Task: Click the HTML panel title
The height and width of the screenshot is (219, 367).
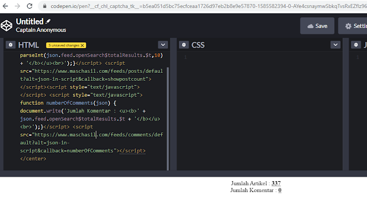Action: click(x=29, y=45)
